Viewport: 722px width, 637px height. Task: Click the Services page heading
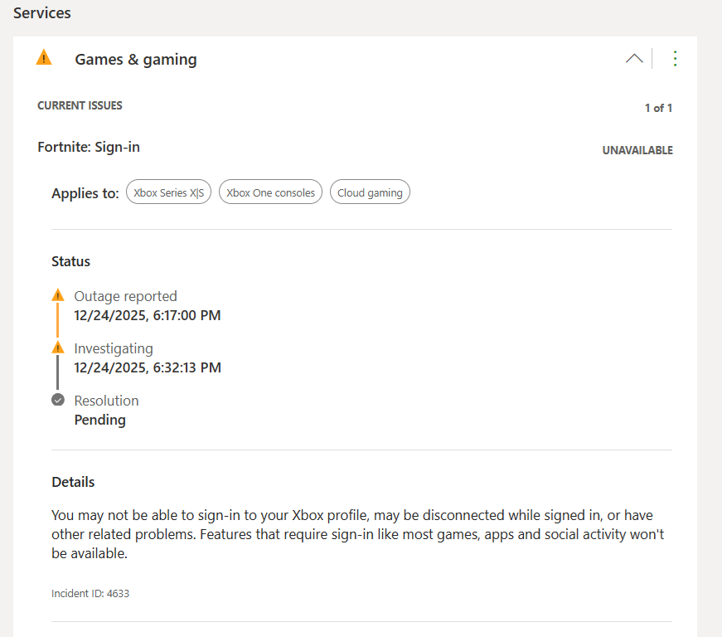[x=42, y=13]
